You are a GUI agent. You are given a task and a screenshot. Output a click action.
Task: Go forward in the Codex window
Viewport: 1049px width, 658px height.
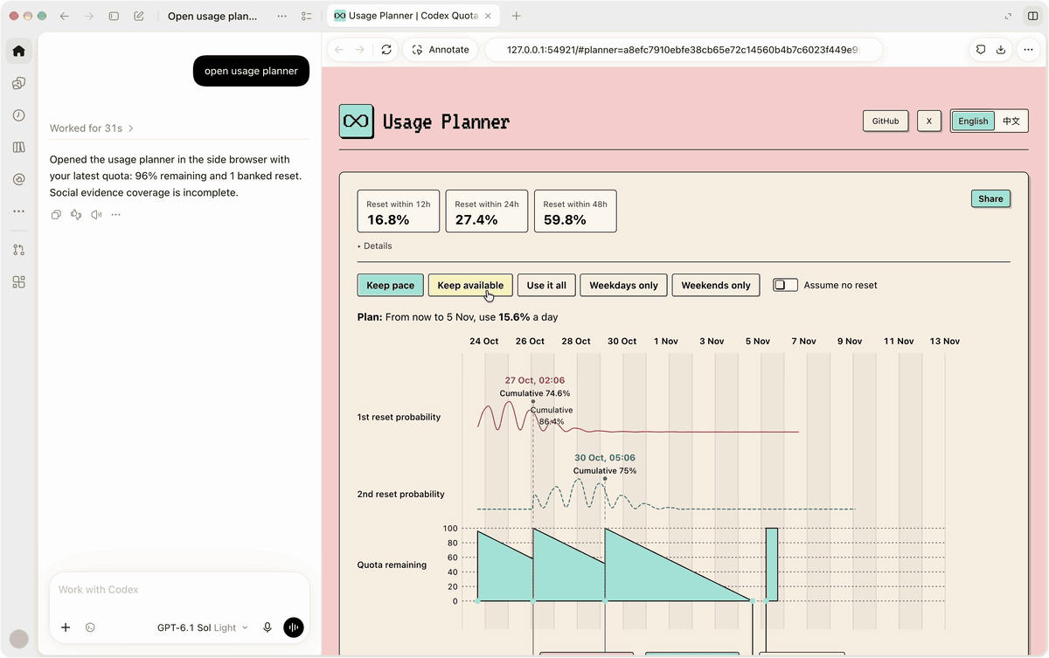coord(89,16)
